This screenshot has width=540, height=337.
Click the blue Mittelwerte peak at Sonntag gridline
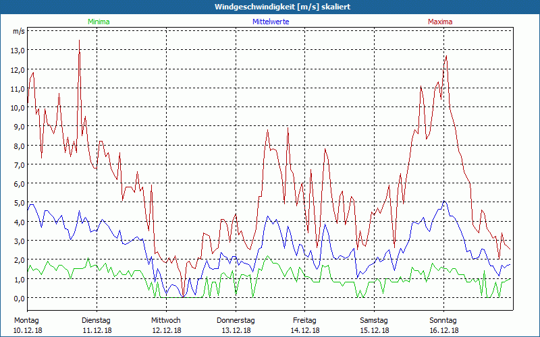[444, 201]
